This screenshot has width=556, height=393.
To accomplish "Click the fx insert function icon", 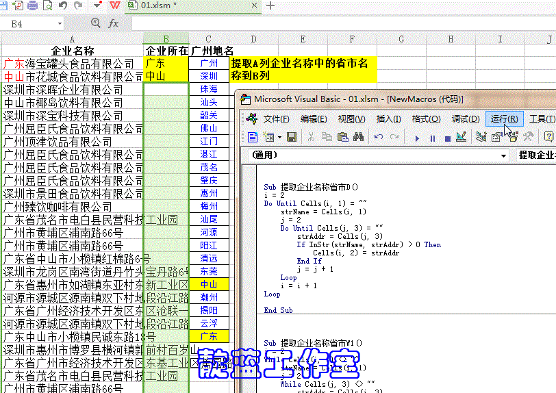I will (113, 23).
